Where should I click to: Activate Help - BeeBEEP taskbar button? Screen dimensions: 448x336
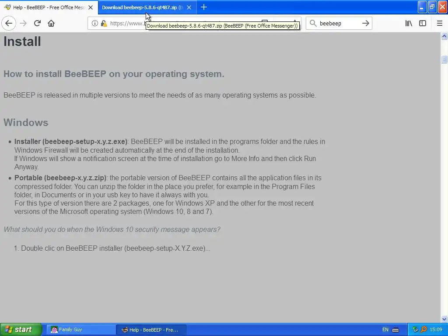[151, 330]
